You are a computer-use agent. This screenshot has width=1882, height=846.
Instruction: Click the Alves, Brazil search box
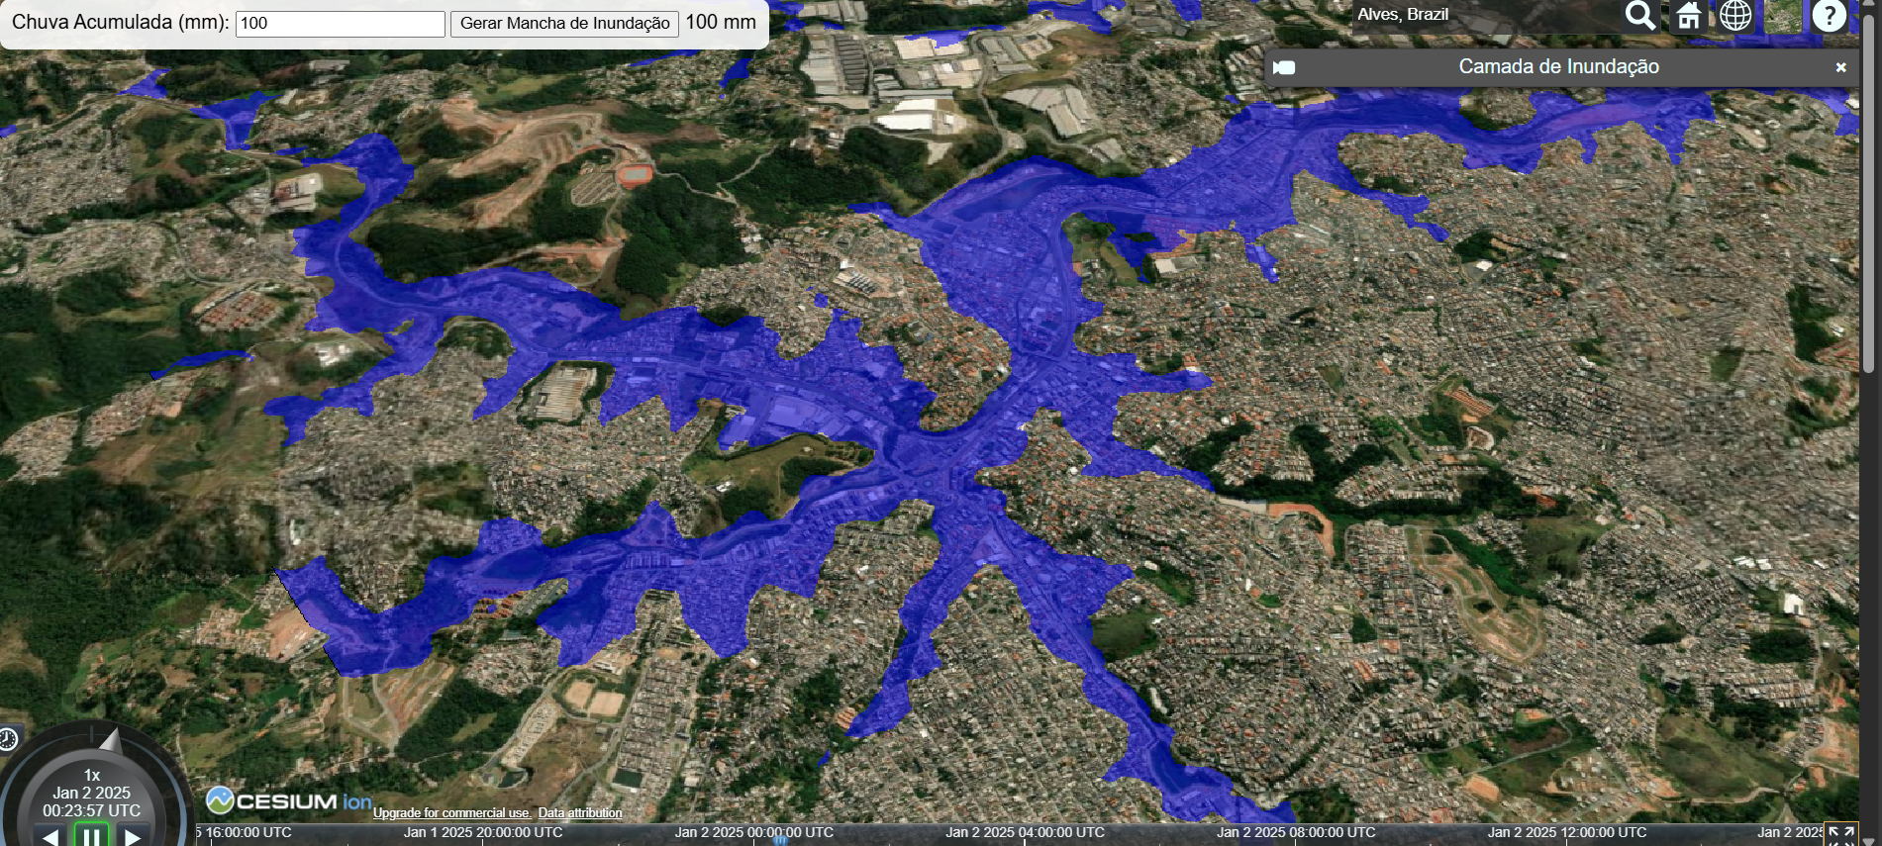tap(1485, 15)
